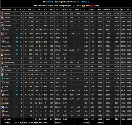The width and height of the screenshot is (132, 125).
Task: Click the Lucian champion portrait
Action: click(x=2, y=50)
